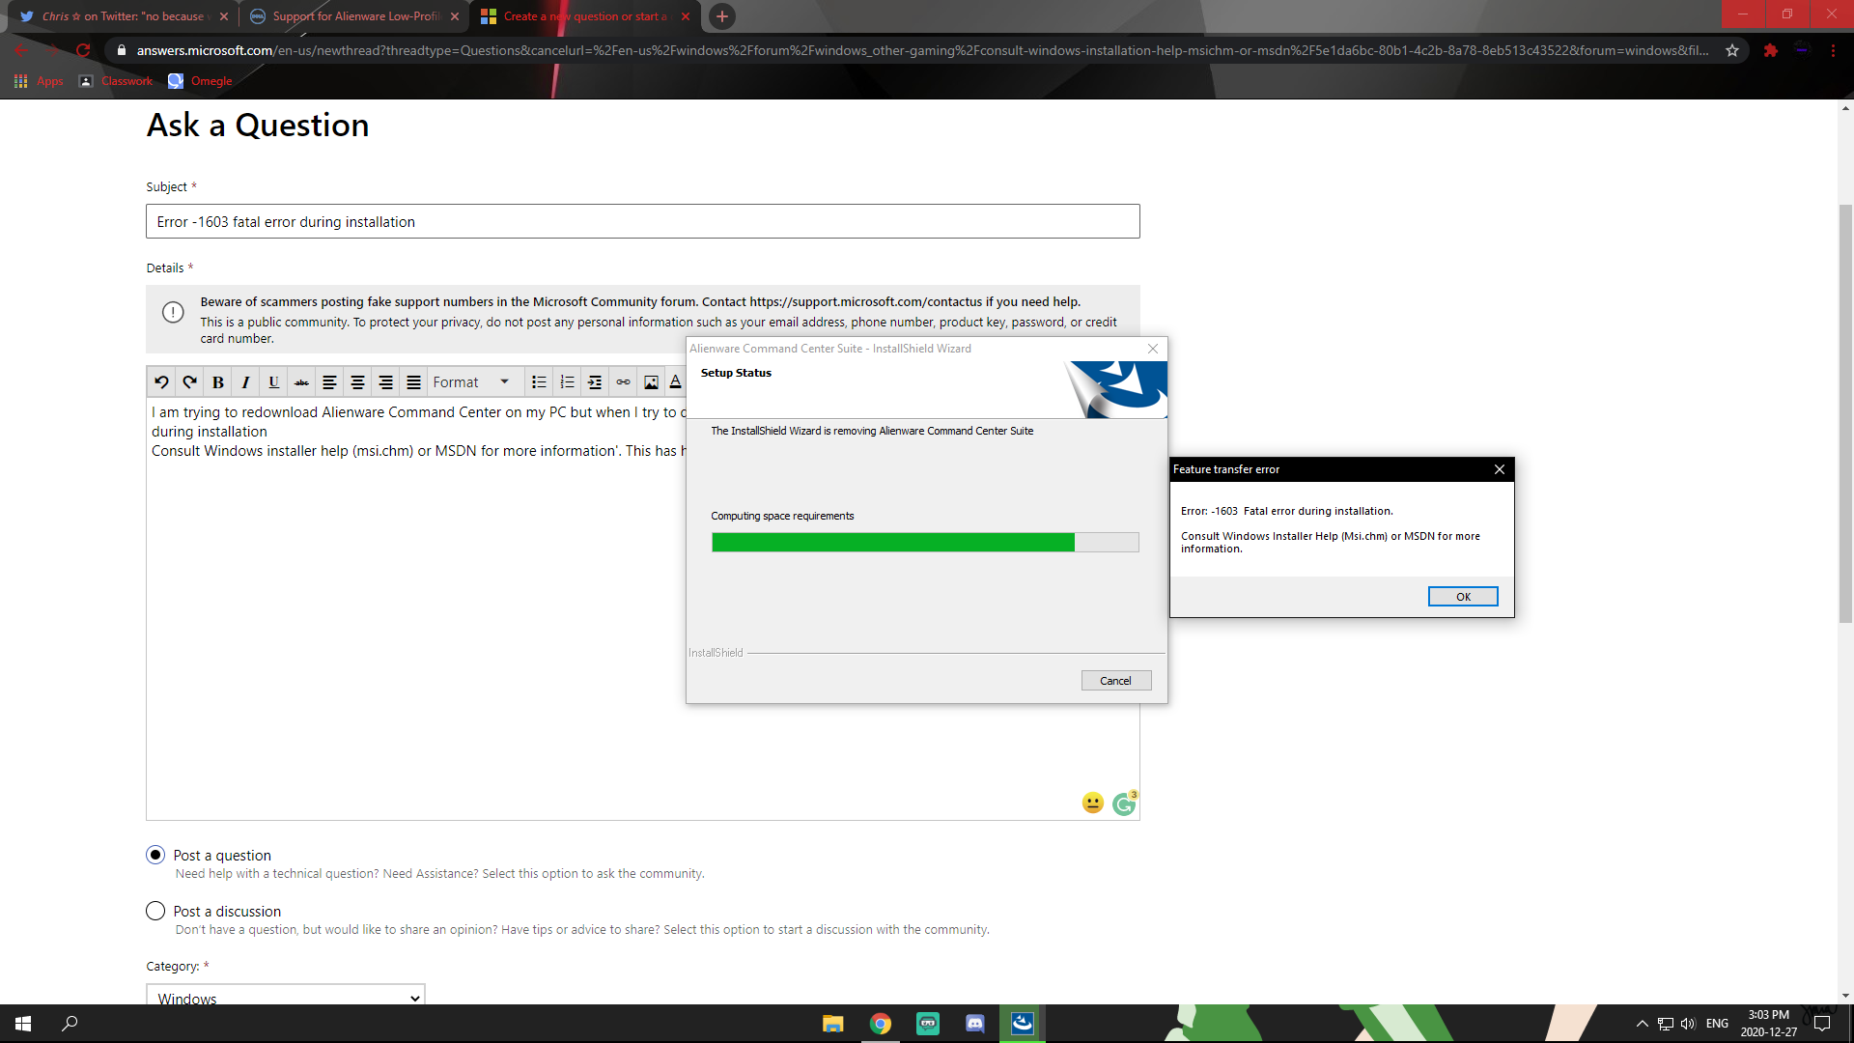Click the Bulleted list icon
1854x1043 pixels.
click(537, 382)
